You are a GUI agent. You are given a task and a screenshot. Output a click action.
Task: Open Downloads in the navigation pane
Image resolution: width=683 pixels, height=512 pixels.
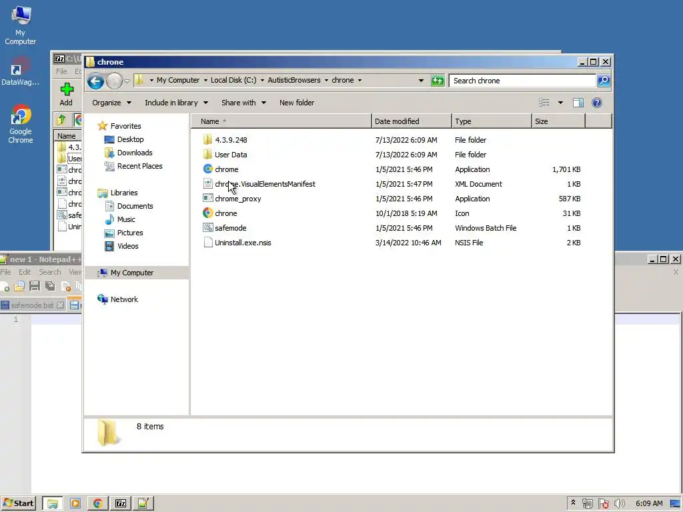click(x=135, y=153)
